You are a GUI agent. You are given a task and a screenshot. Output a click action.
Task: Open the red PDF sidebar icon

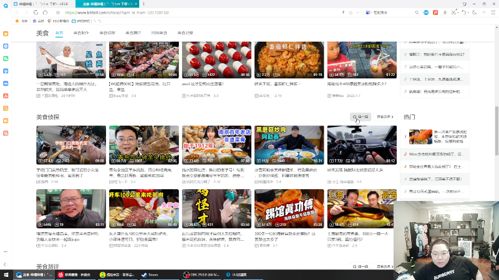6,96
